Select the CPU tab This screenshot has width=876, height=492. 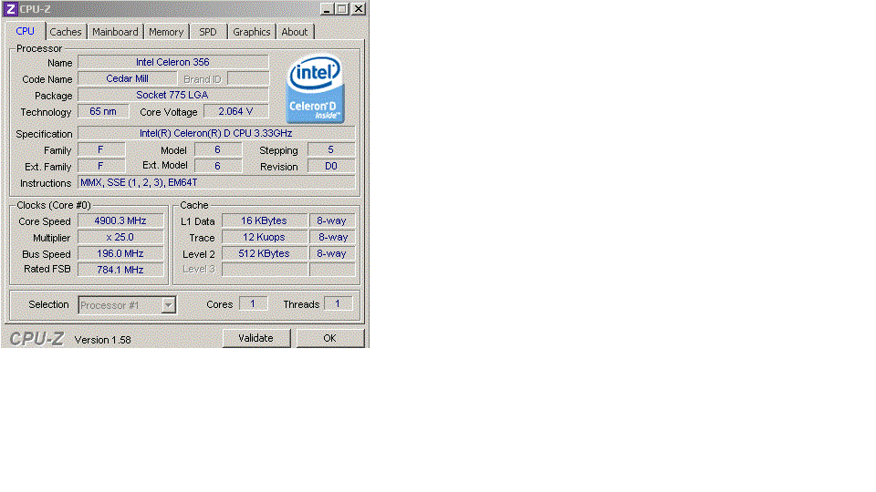26,31
